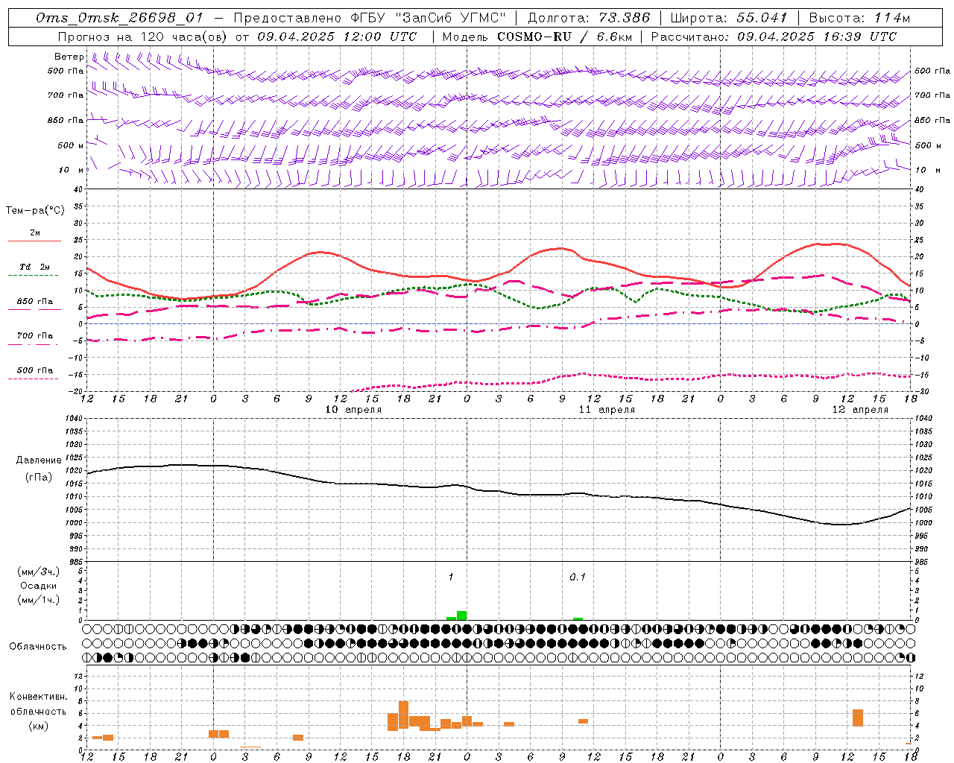Click the (гПа) unit label under Давление
The image size is (954, 763).
tap(39, 477)
